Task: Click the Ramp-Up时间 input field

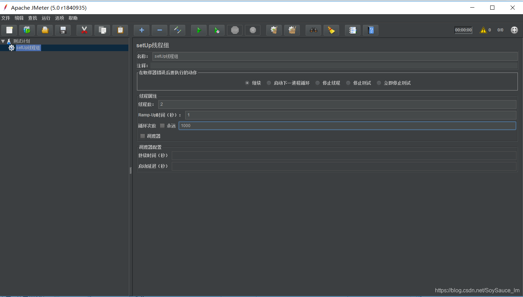Action: pos(351,115)
